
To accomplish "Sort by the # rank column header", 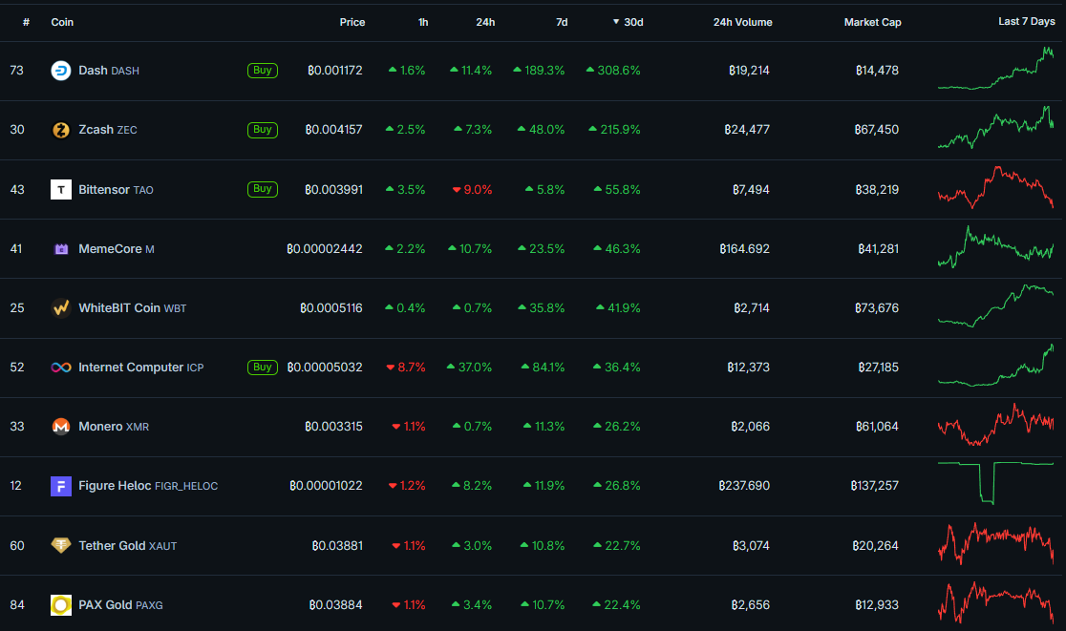I will (x=26, y=22).
